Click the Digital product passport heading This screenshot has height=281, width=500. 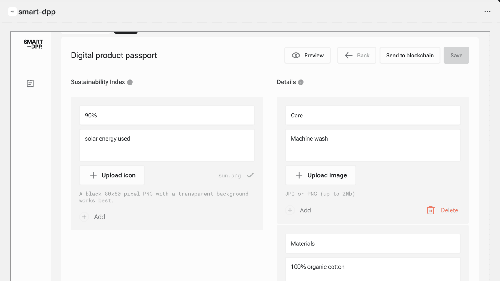pyautogui.click(x=114, y=55)
